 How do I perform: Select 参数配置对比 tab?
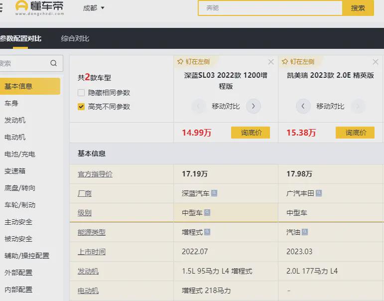pyautogui.click(x=20, y=38)
